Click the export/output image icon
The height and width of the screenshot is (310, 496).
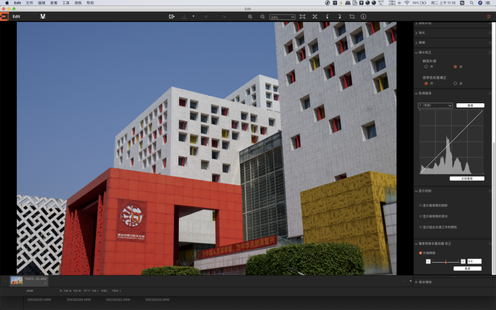[x=172, y=17]
